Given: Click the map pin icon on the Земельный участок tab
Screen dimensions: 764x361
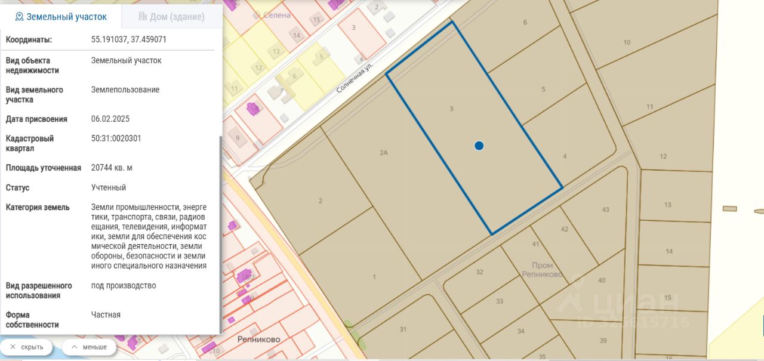Looking at the screenshot, I should pyautogui.click(x=20, y=17).
